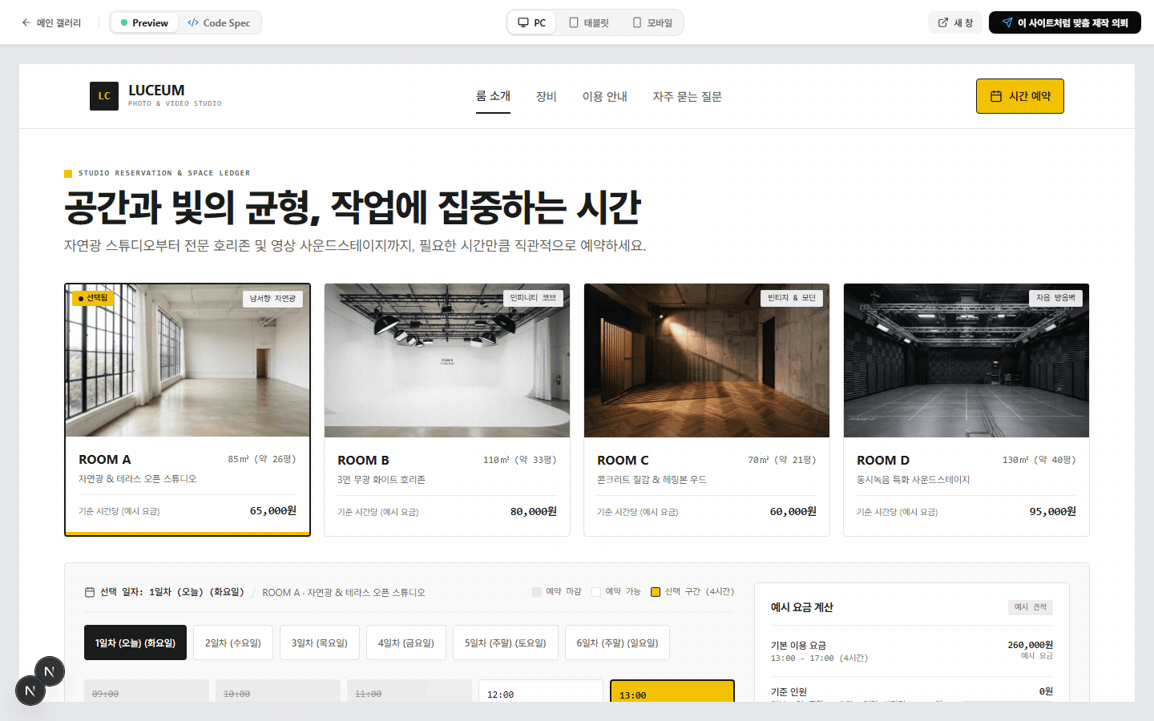Open the 룸 소개 nav item

click(493, 96)
